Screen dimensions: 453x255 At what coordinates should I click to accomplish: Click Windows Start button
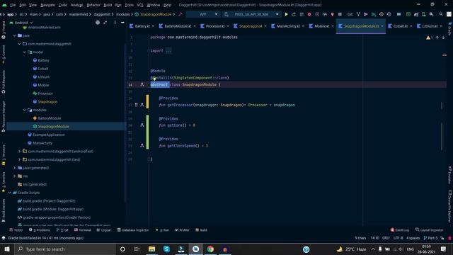pos(7,249)
